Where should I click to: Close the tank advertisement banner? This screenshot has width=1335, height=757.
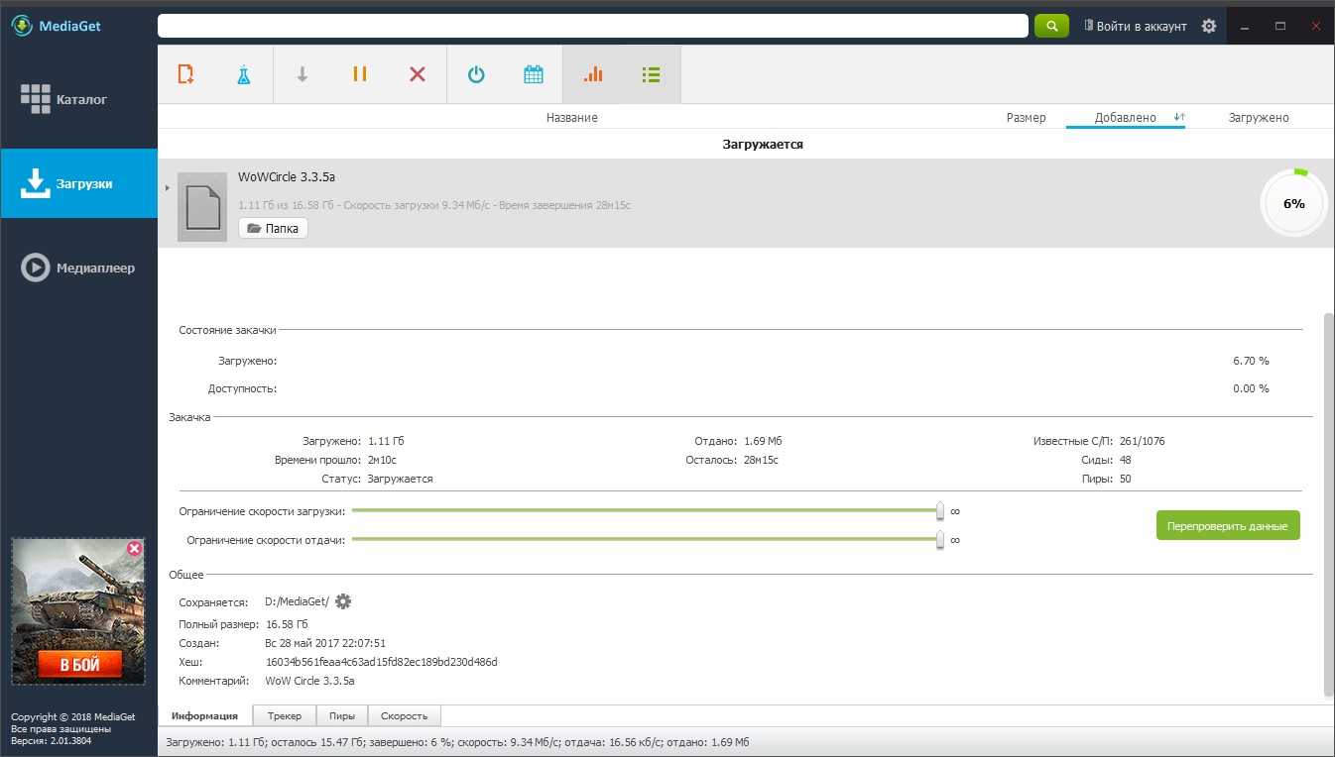[x=134, y=548]
